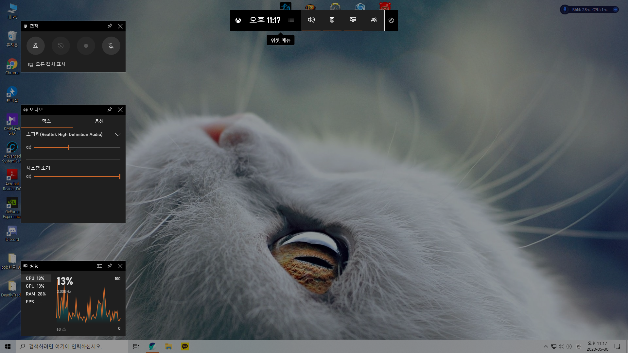The width and height of the screenshot is (628, 353).
Task: Toggle the Performance widget in Game Bar
Action: [353, 20]
